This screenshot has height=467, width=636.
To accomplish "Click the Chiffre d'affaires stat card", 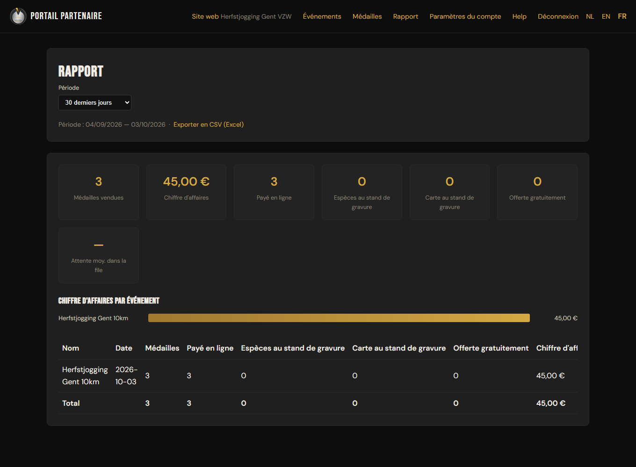I will tap(186, 192).
